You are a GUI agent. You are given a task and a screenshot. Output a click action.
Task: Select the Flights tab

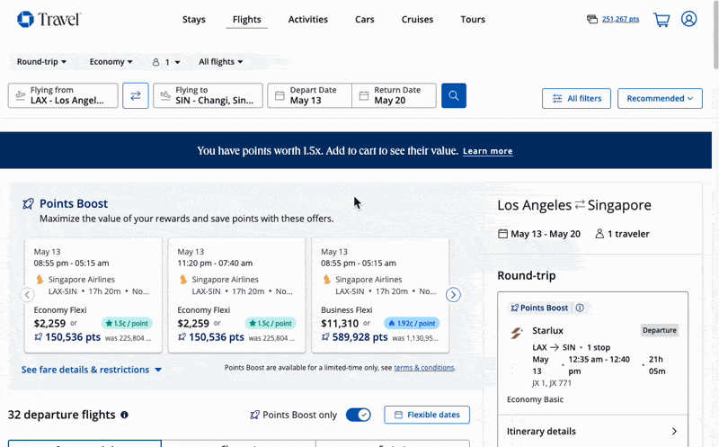pos(246,19)
